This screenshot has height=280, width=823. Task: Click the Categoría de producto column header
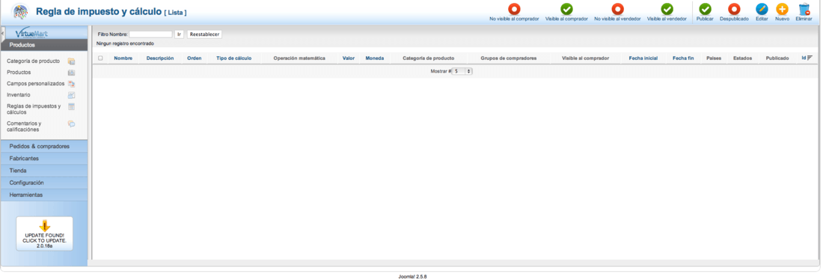point(428,58)
